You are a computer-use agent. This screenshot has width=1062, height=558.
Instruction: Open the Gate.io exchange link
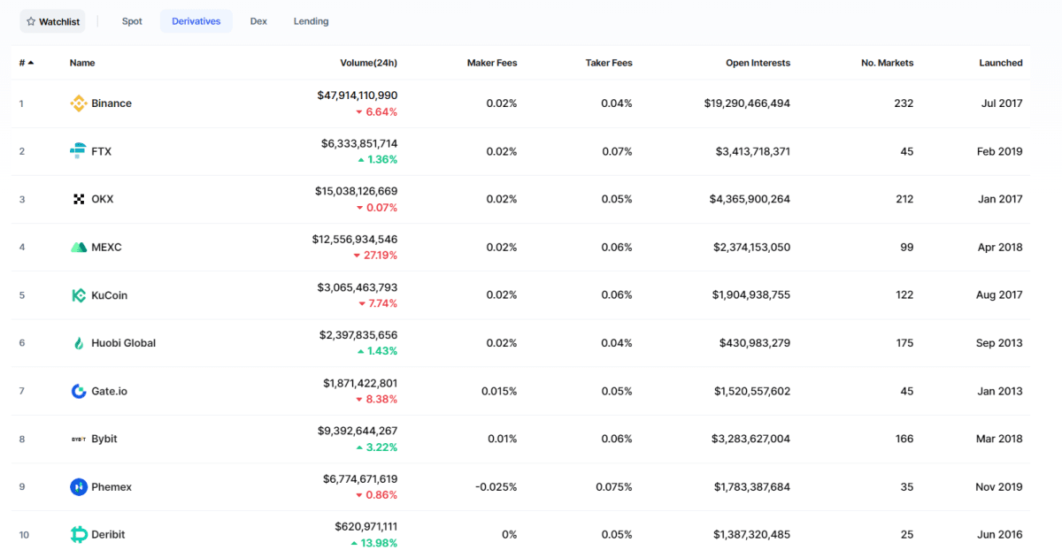point(110,391)
